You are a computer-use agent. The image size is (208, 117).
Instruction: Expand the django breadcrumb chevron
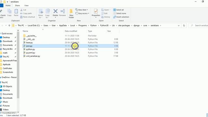(141, 25)
